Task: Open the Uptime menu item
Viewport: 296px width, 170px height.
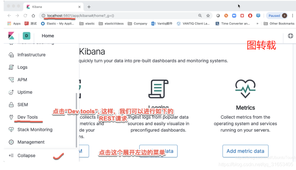Action: pyautogui.click(x=25, y=92)
